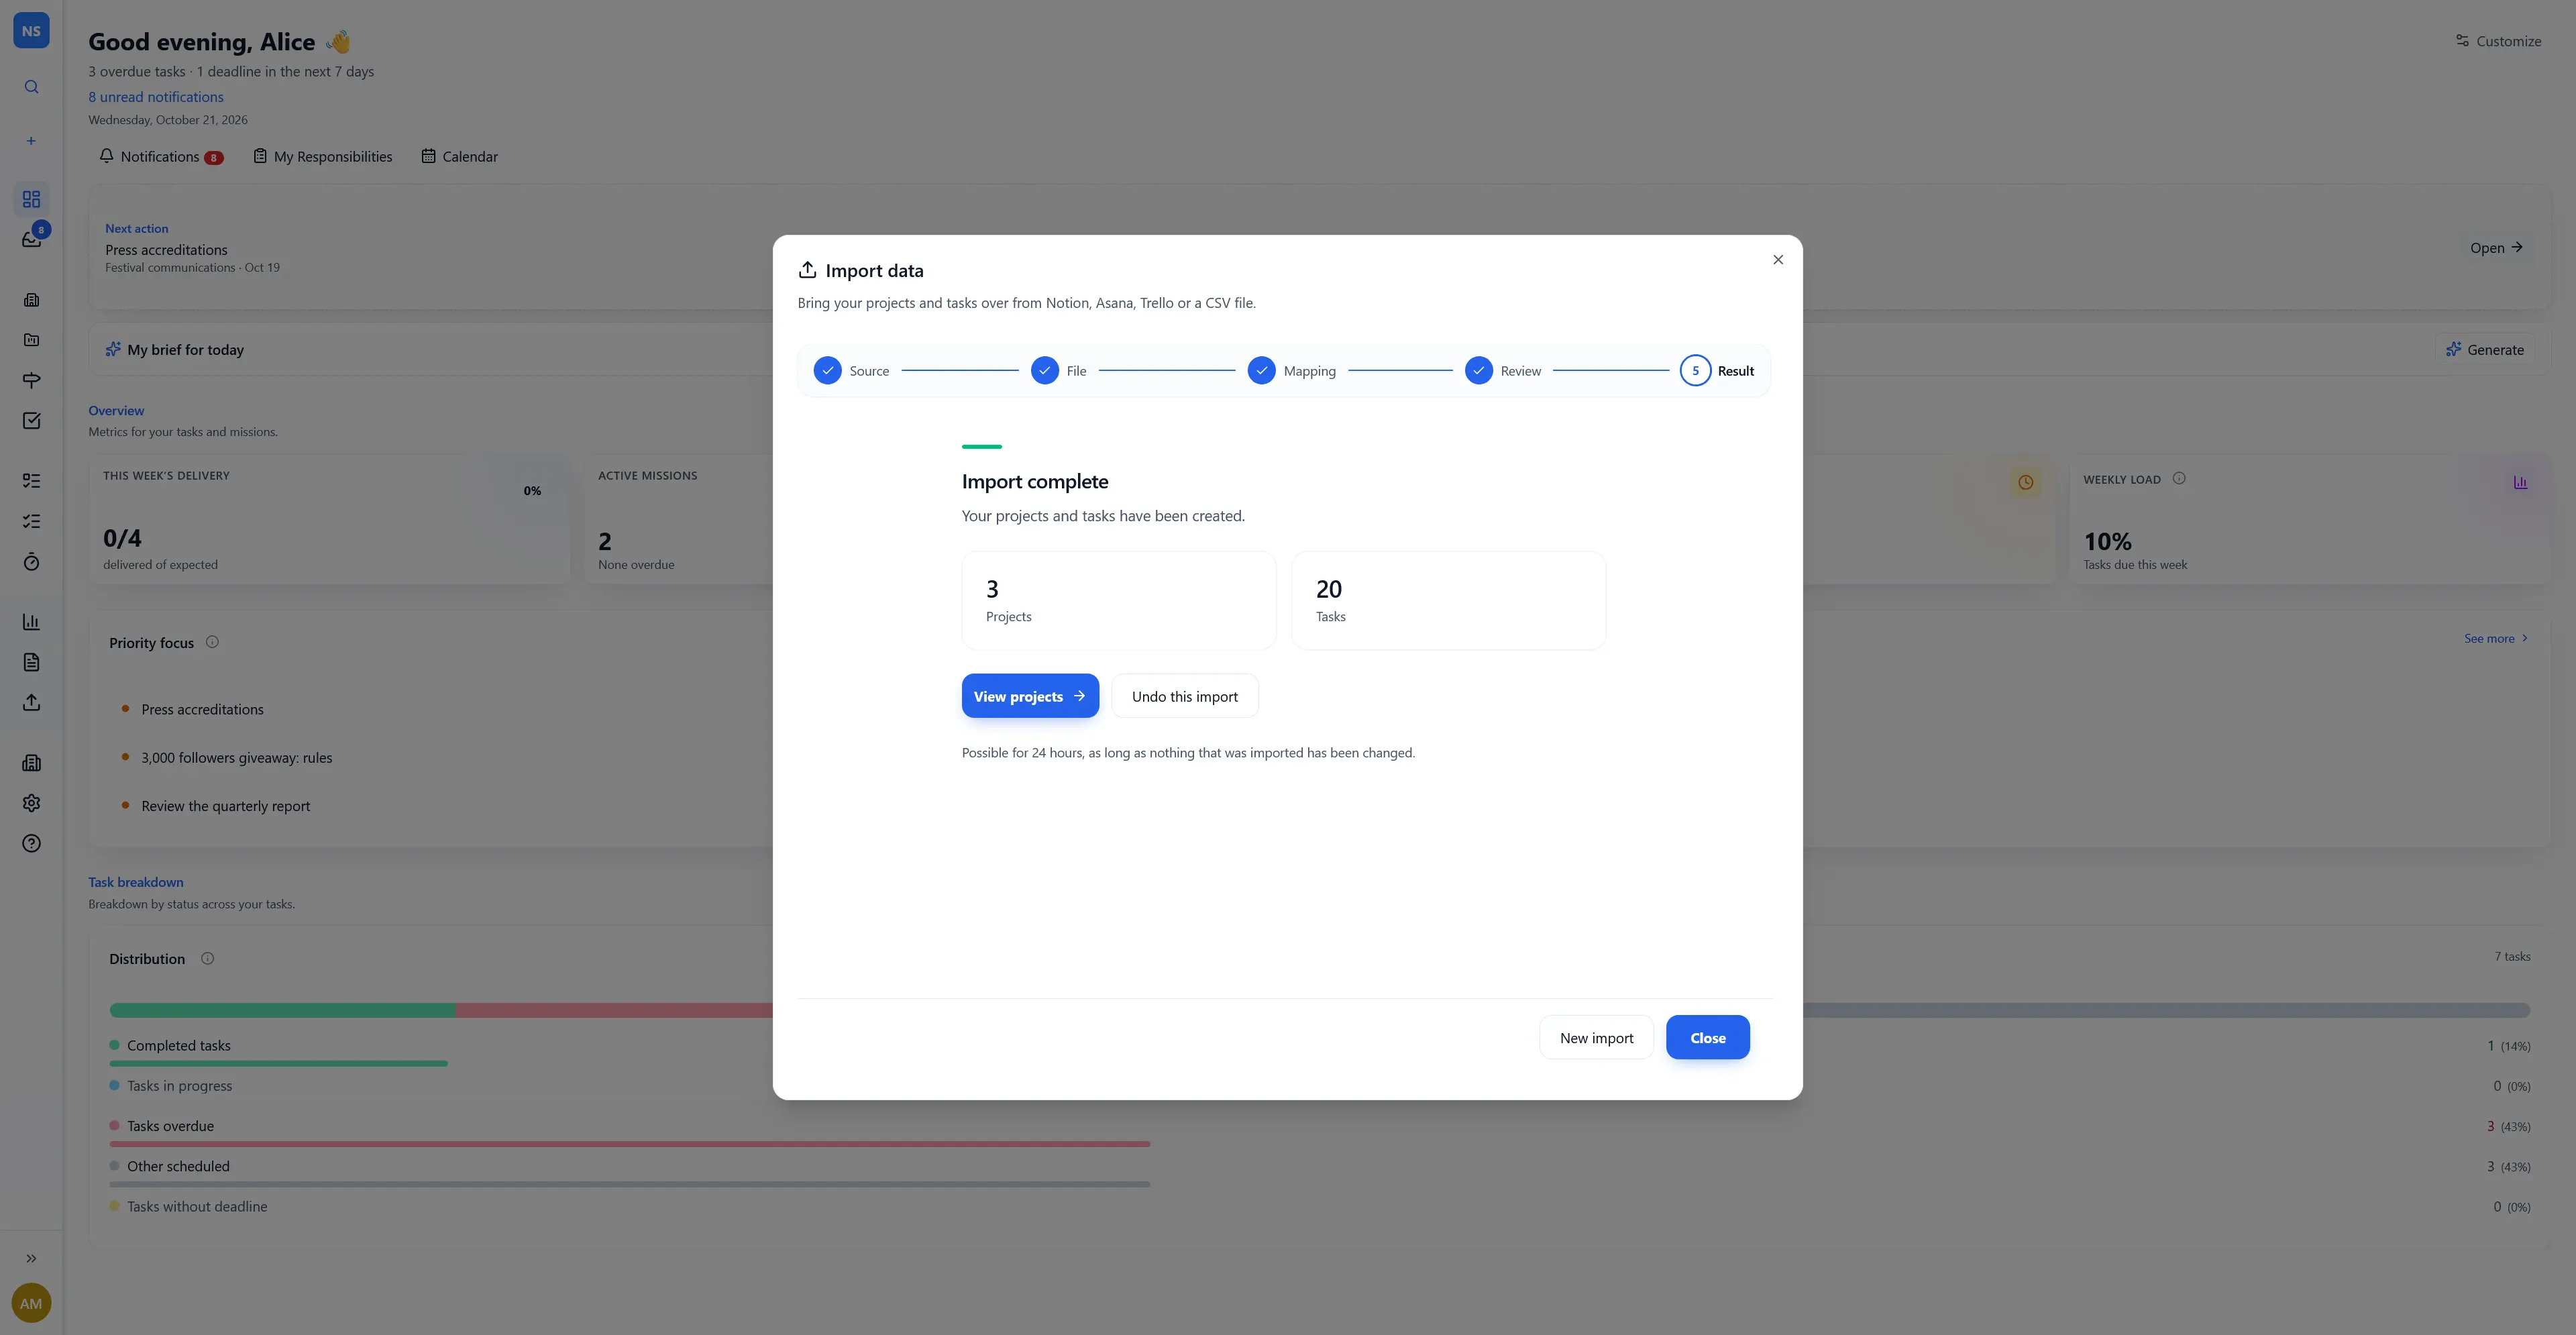Click Open on the Next action card

[x=2496, y=248]
